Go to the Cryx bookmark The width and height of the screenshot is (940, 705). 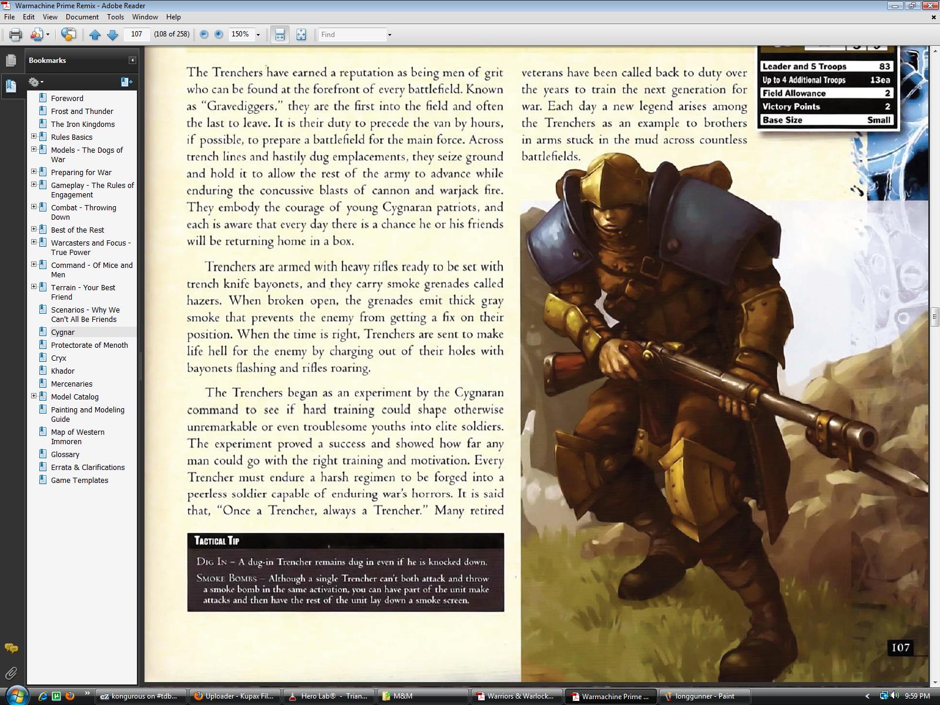(x=59, y=358)
